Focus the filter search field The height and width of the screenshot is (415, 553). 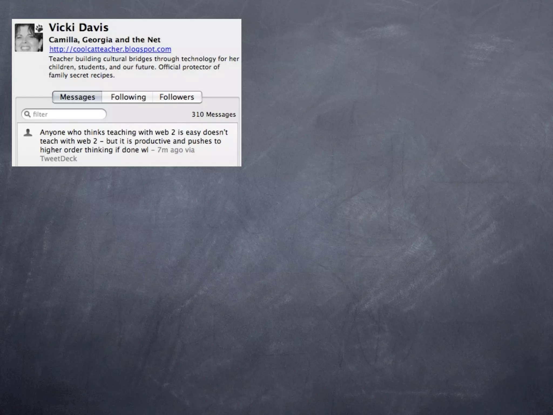click(68, 114)
